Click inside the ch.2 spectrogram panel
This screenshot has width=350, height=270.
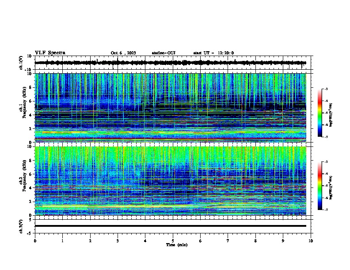171,181
